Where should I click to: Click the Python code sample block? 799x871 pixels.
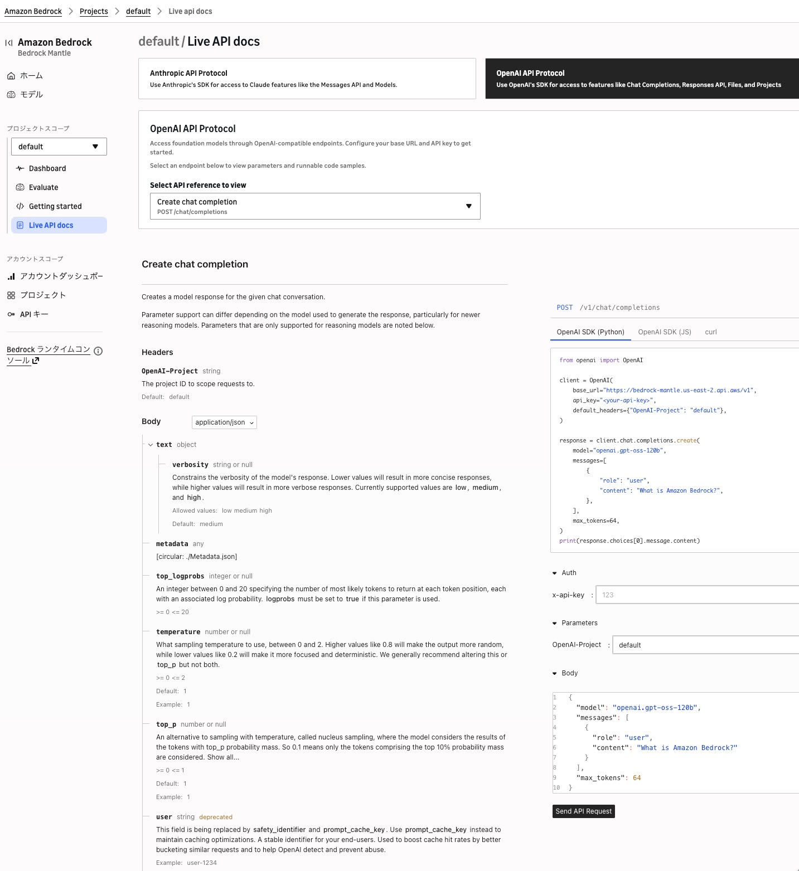tap(675, 450)
